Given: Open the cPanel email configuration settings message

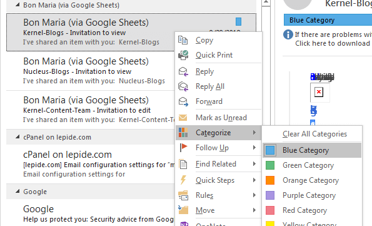Looking at the screenshot, I should click(x=91, y=164).
